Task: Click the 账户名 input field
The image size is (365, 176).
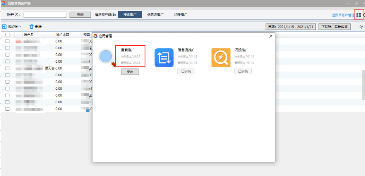Action: (45, 15)
